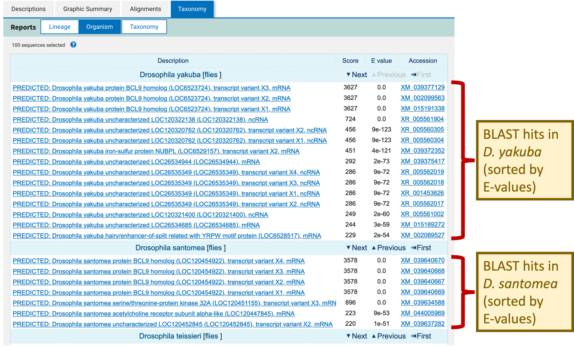This screenshot has width=574, height=346.
Task: Go to Previous from Drosophila santomea header
Action: coord(388,248)
